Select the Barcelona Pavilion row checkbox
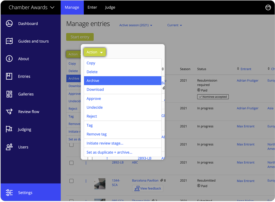 71,181
